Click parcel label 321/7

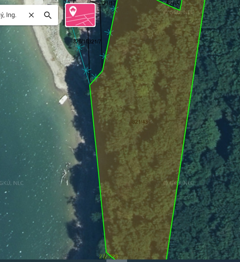(95, 42)
